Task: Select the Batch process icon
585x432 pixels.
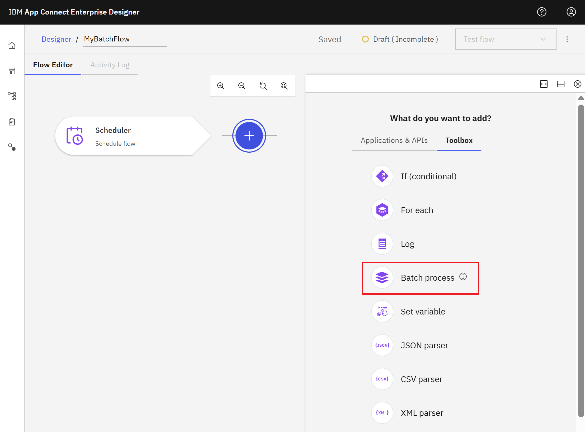Action: pos(382,278)
